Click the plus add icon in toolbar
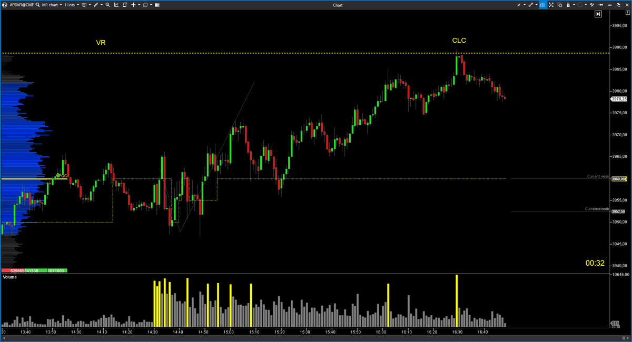 (133, 5)
